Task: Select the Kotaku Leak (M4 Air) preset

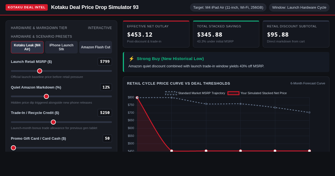Action: 27,47
